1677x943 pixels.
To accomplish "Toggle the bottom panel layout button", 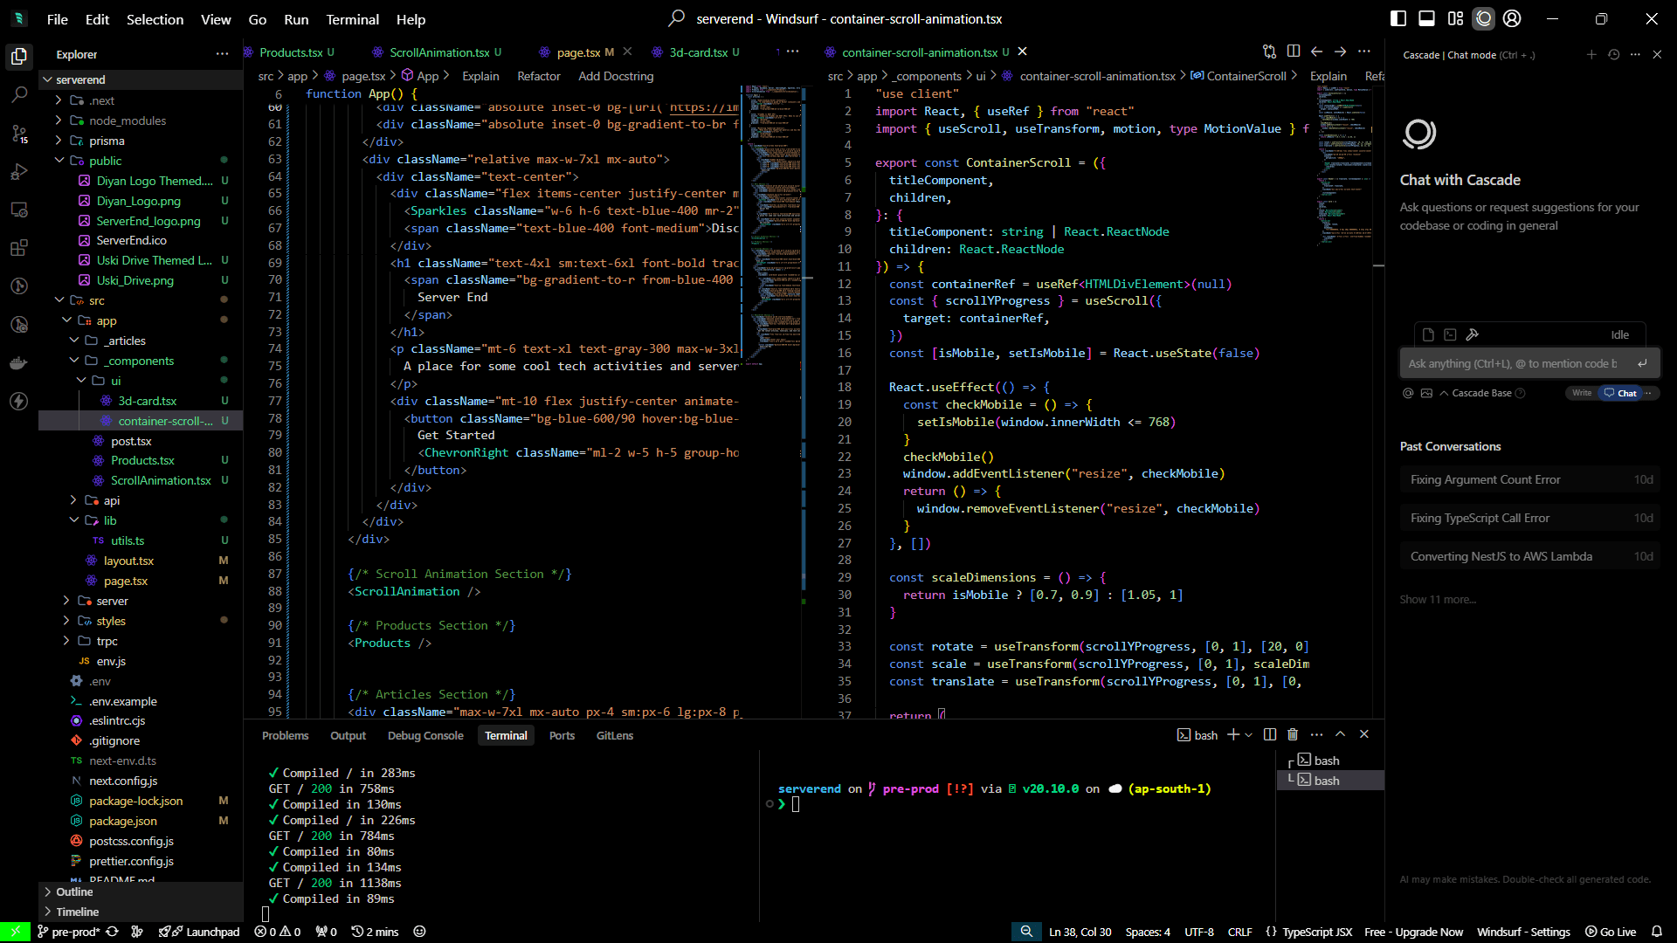I will (1426, 18).
